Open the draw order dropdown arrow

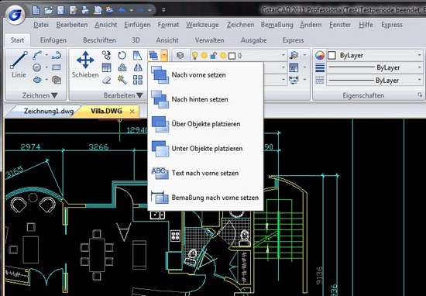tap(164, 56)
